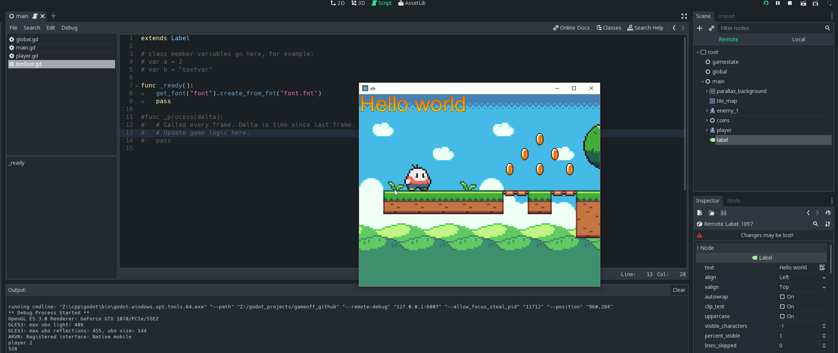Load a resource in the Inspector
The width and height of the screenshot is (838, 353).
(712, 213)
